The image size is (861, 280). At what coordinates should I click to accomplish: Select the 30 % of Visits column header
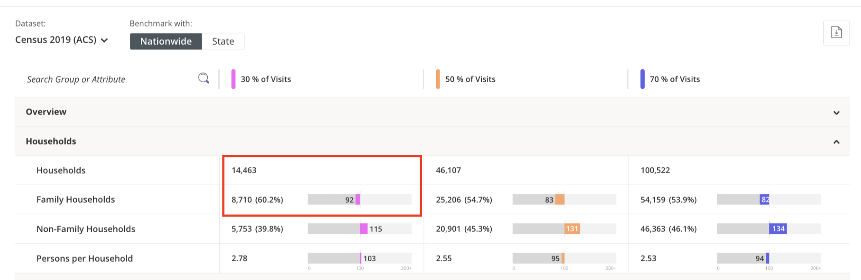click(x=266, y=79)
